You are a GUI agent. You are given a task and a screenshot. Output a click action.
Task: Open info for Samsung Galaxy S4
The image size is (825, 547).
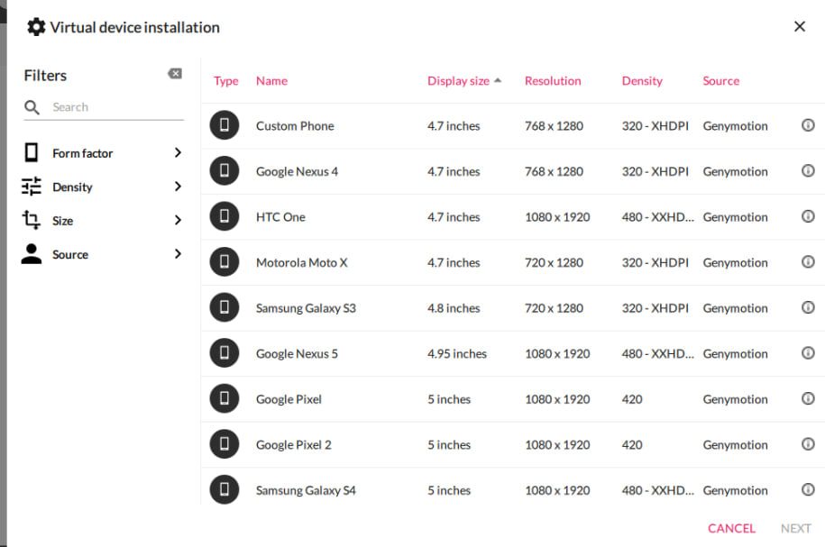click(x=808, y=490)
